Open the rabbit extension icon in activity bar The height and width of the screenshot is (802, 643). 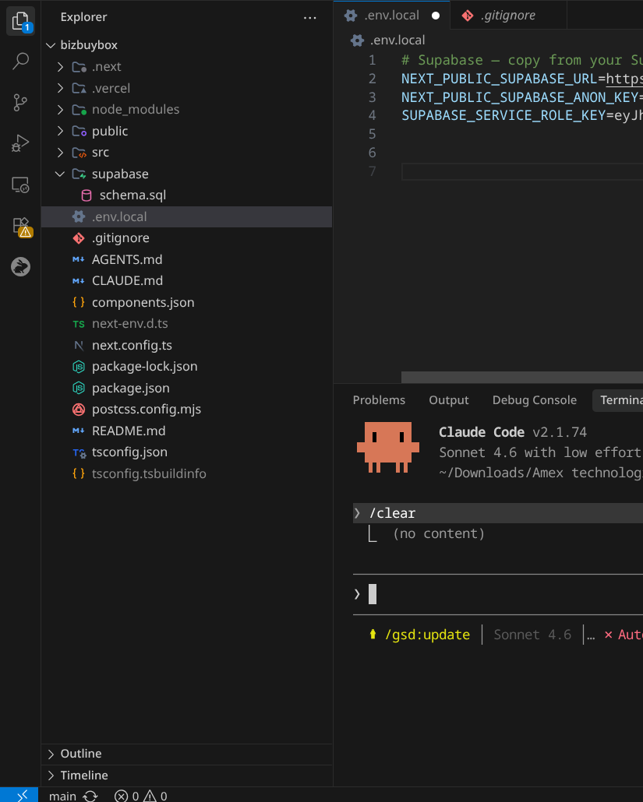(20, 267)
